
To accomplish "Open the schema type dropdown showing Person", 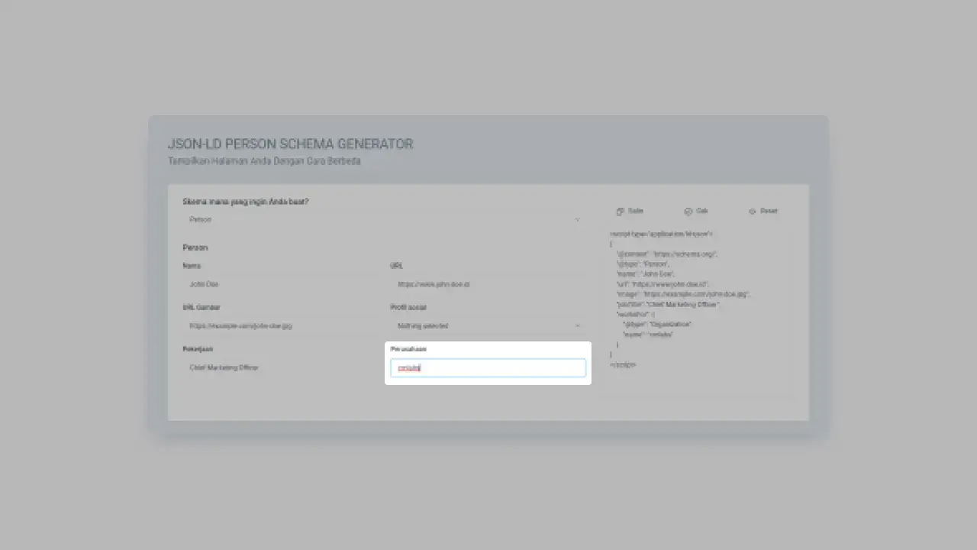I will point(382,220).
